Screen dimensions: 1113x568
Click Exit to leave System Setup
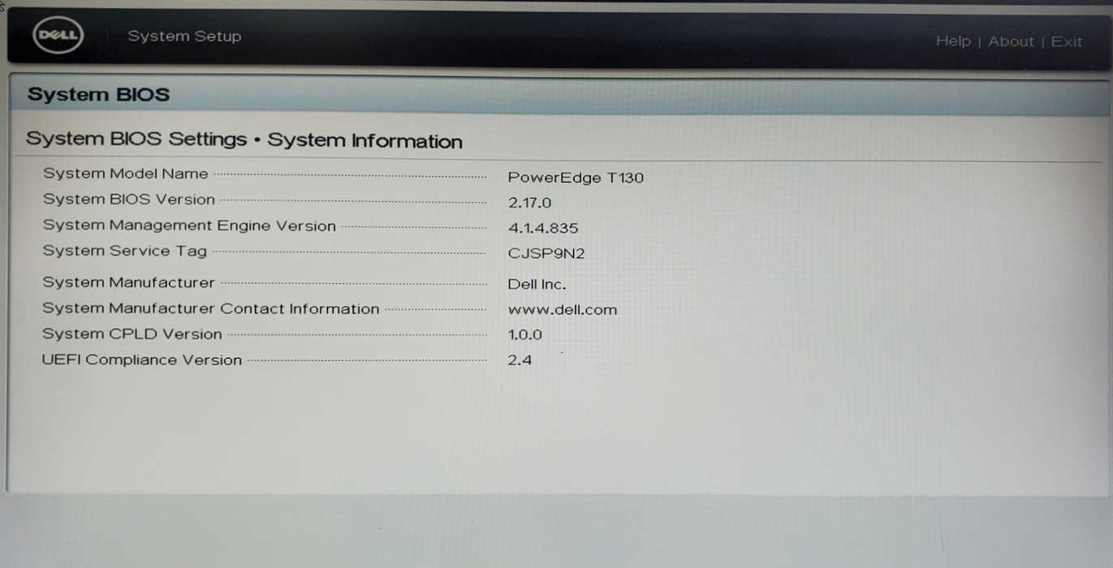pos(1067,41)
